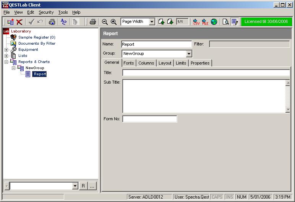Go to previous page with up arrow icon
Screen dimensions: 295x202
click(161, 22)
